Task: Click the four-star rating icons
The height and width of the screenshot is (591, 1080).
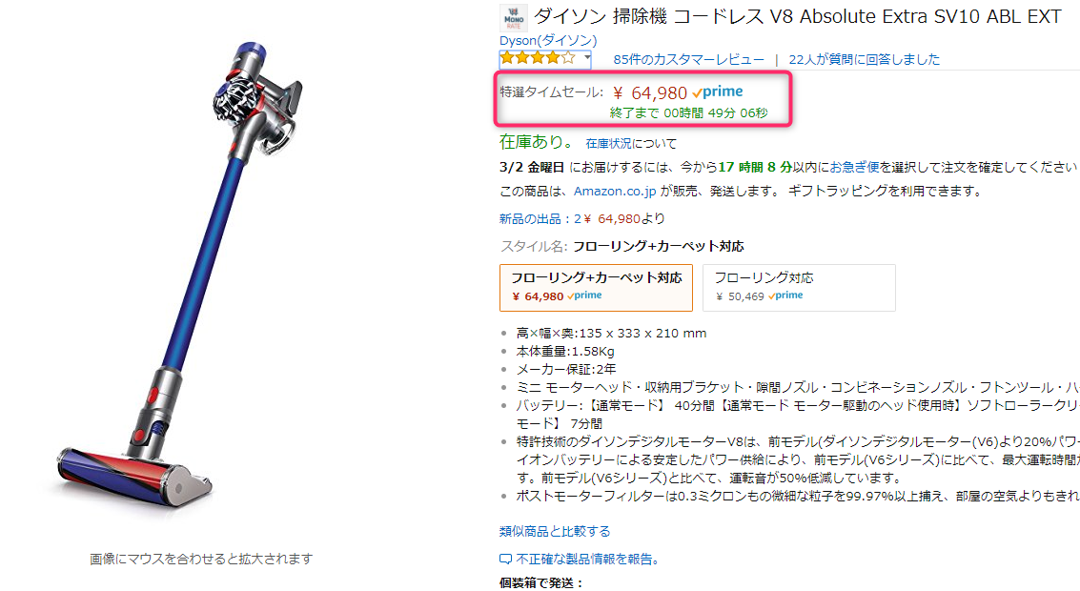Action: tap(538, 58)
